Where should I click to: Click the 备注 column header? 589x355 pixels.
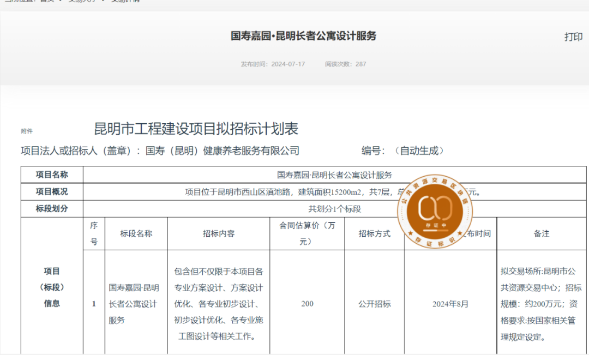[541, 233]
